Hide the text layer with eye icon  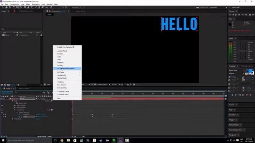click(x=2, y=99)
